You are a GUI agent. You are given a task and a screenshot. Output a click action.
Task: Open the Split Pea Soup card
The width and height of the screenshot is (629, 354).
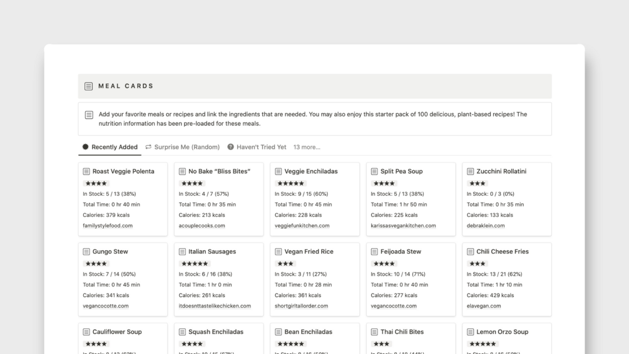pyautogui.click(x=411, y=199)
